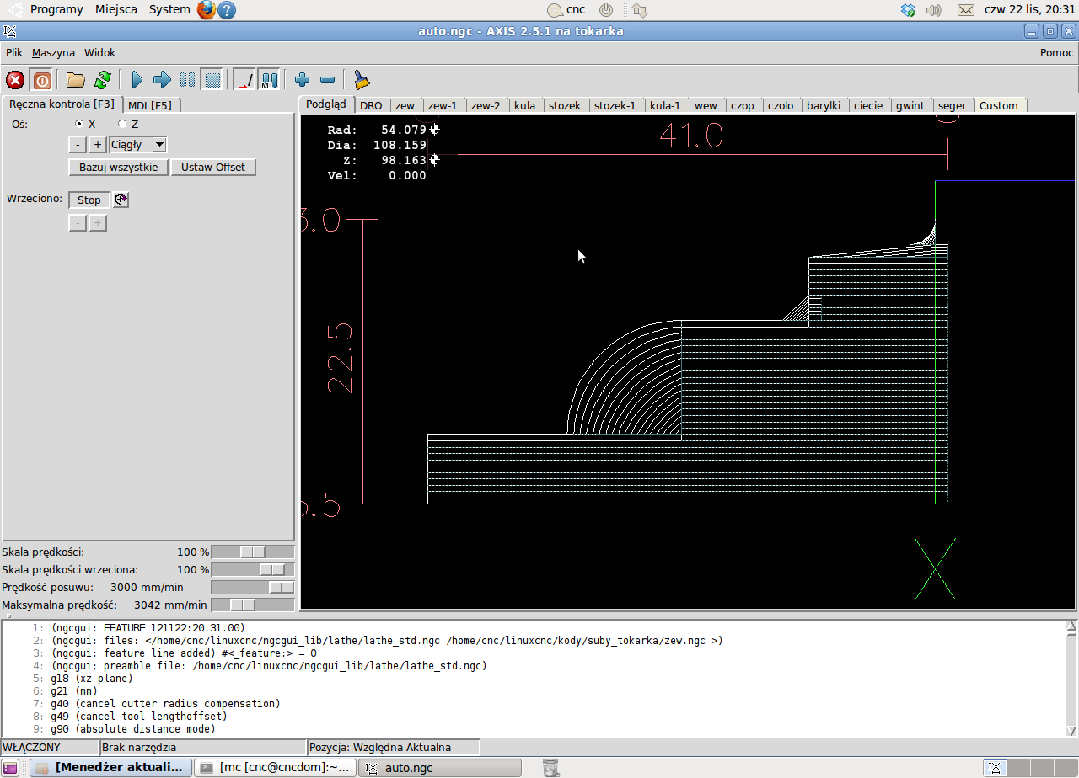The height and width of the screenshot is (778, 1079).
Task: Run the next line (step arrow)
Action: coord(162,80)
